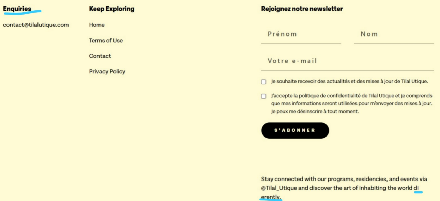Click the underlined 'erently.' word fragment
440x201 pixels.
(x=271, y=197)
